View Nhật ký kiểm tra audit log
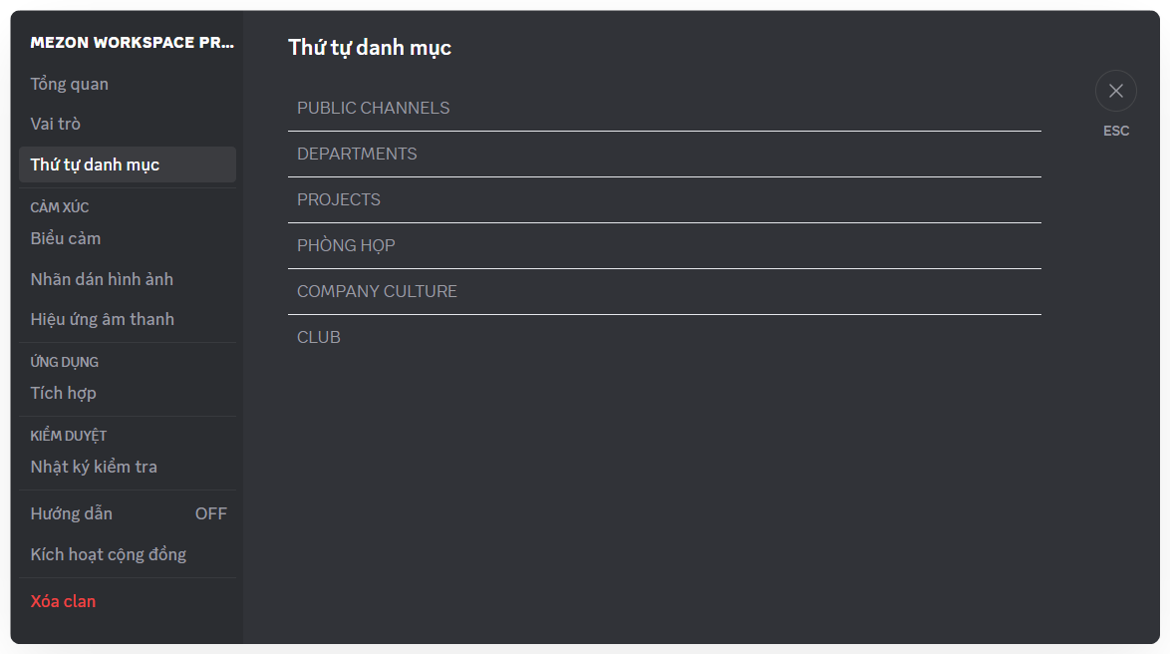The image size is (1170, 654). tap(94, 467)
